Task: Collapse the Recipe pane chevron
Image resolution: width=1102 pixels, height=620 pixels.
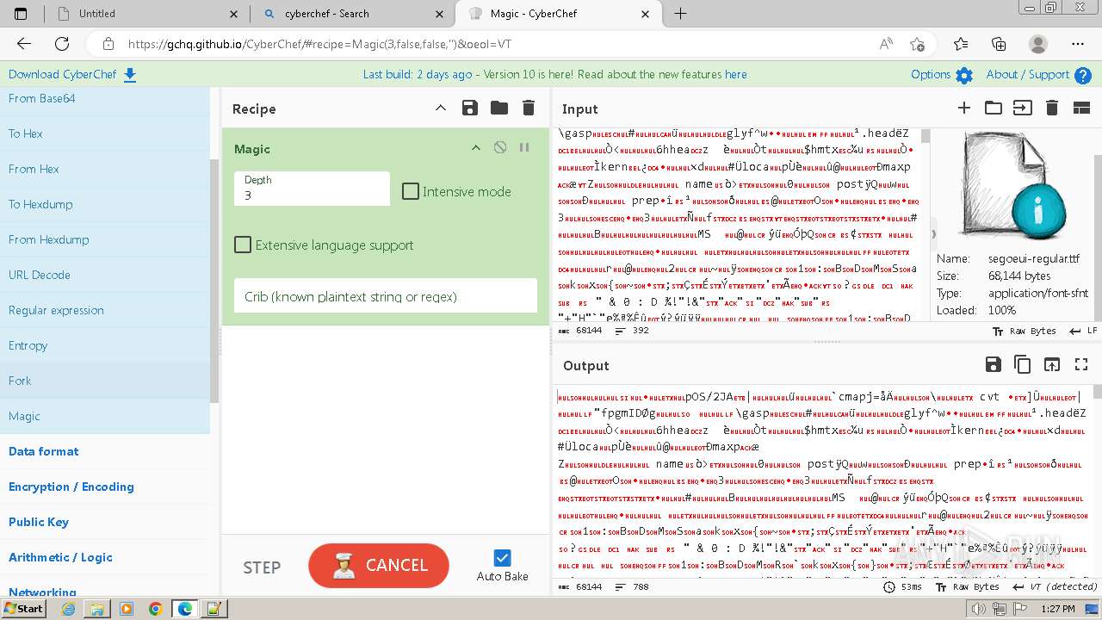Action: [441, 108]
